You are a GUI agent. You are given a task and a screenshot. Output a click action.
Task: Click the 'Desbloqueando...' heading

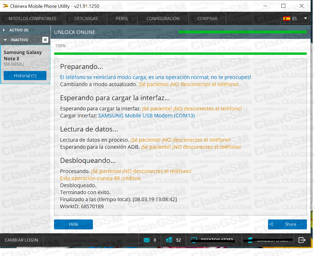tap(88, 160)
